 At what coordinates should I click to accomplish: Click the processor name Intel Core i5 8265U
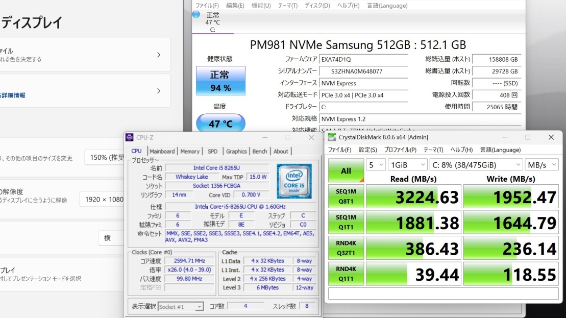tap(216, 168)
